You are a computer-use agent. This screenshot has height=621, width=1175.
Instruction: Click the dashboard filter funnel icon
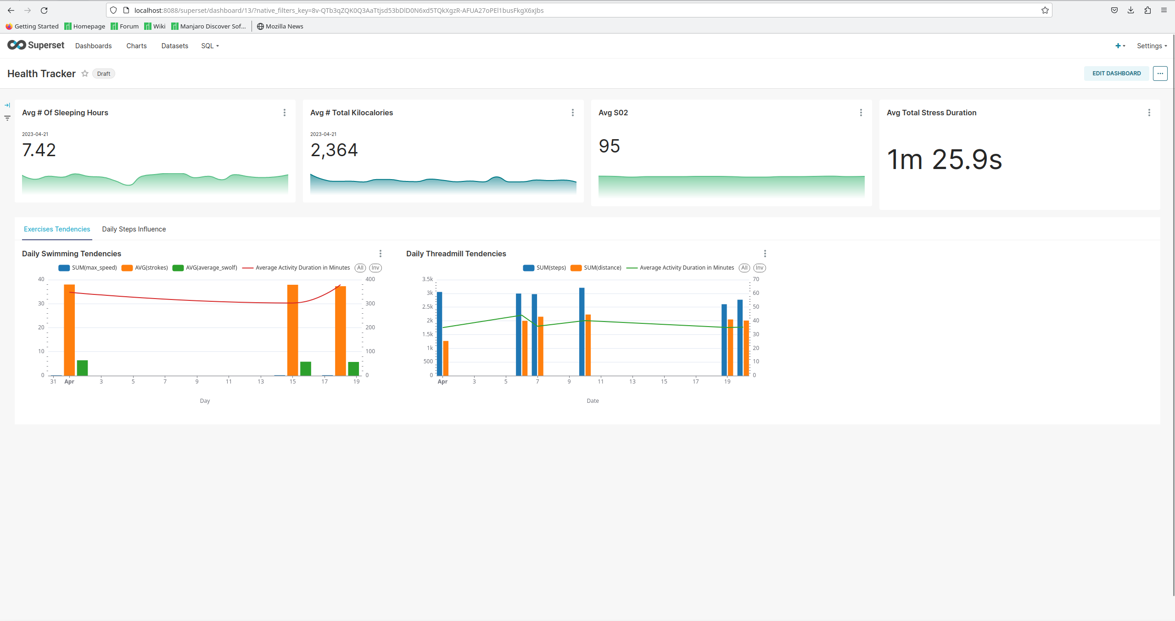click(7, 118)
